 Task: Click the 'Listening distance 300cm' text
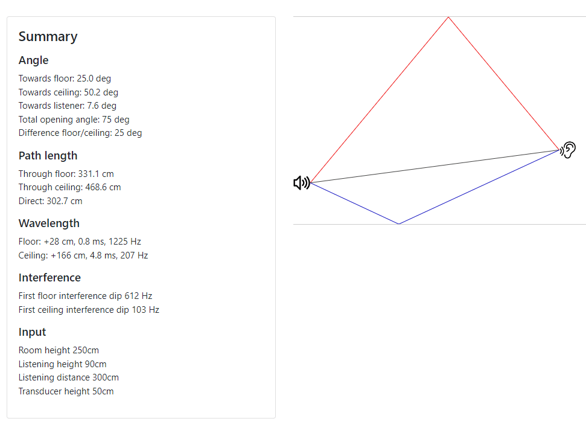(x=69, y=377)
